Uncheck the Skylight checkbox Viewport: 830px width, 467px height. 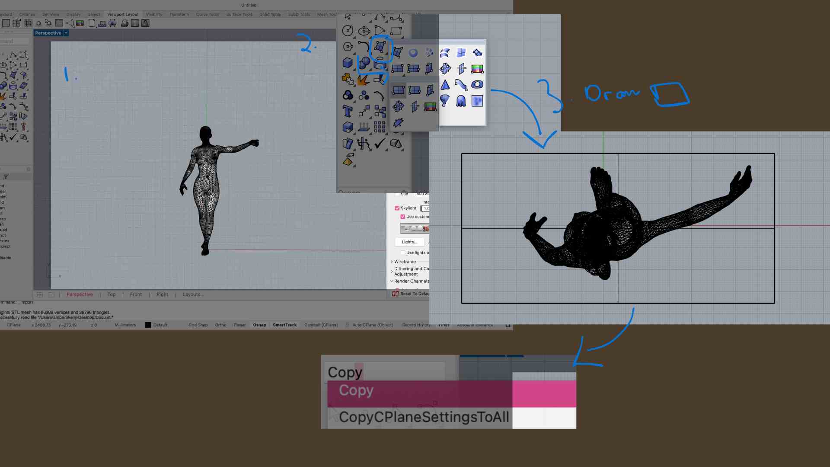pos(397,208)
